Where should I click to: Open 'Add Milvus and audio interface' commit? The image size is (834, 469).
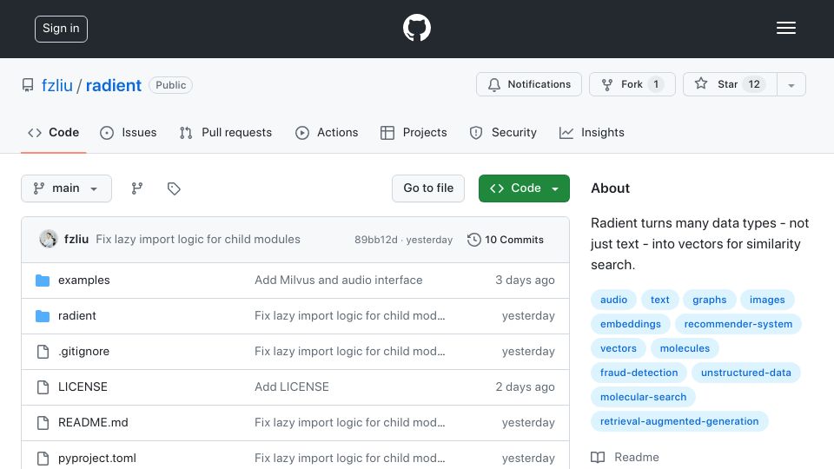point(338,281)
